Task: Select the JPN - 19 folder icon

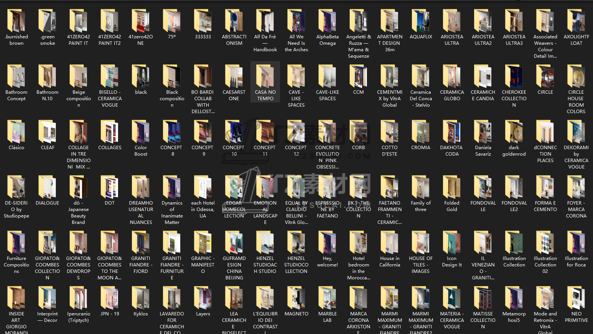Action: point(110,298)
